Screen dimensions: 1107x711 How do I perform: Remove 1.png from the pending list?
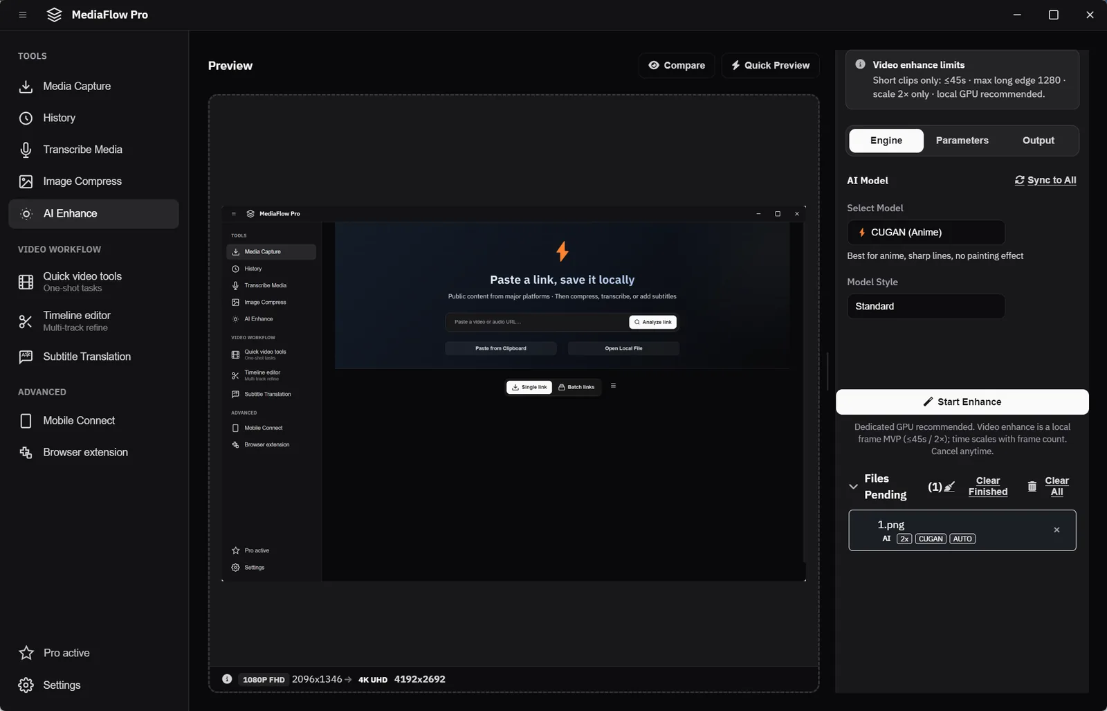pos(1056,530)
